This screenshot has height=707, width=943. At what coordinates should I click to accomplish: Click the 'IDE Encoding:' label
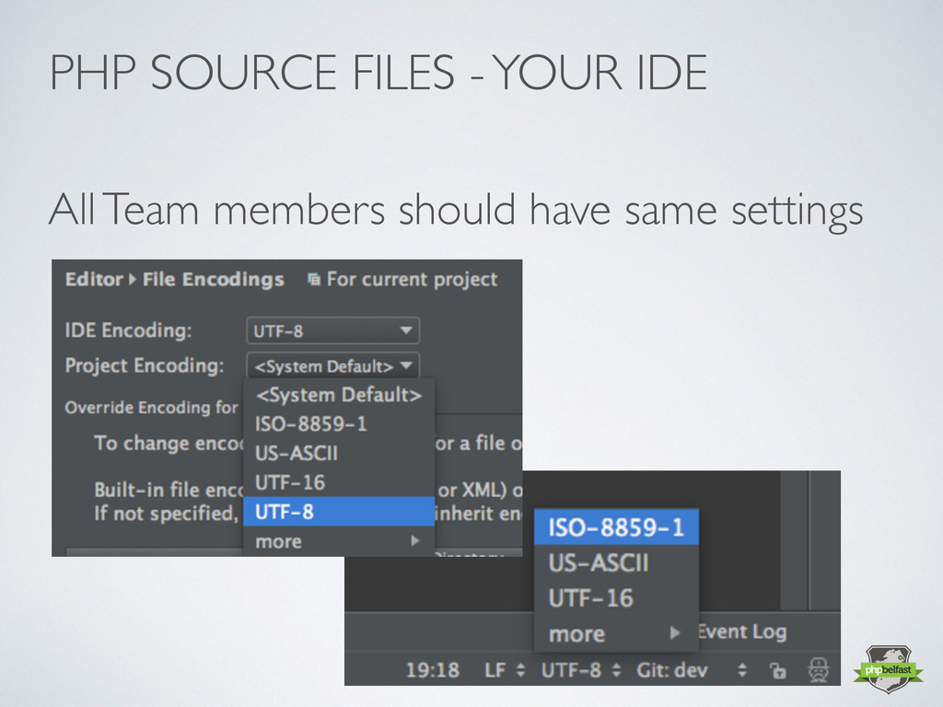[x=128, y=330]
